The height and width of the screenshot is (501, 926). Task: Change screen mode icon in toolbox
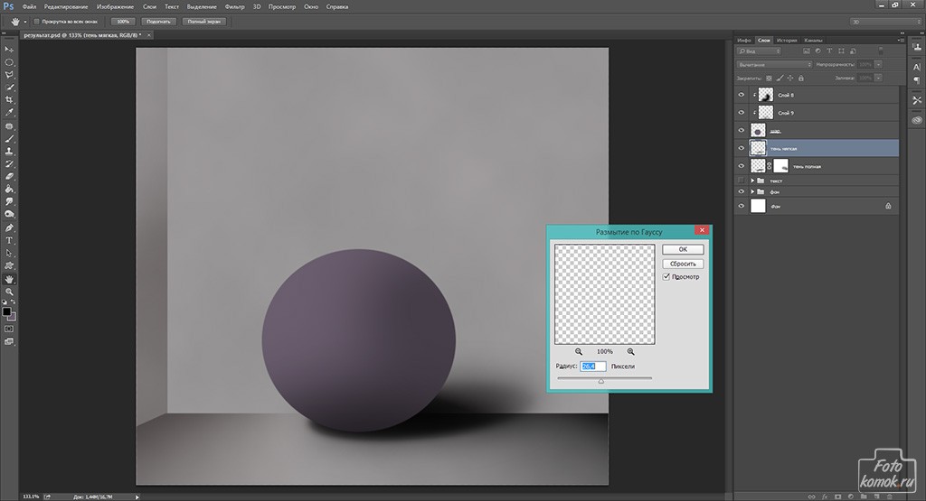(x=9, y=342)
